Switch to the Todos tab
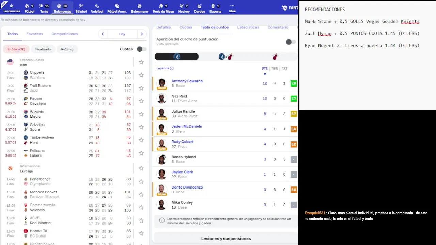Image resolution: width=436 pixels, height=245 pixels. point(13,34)
